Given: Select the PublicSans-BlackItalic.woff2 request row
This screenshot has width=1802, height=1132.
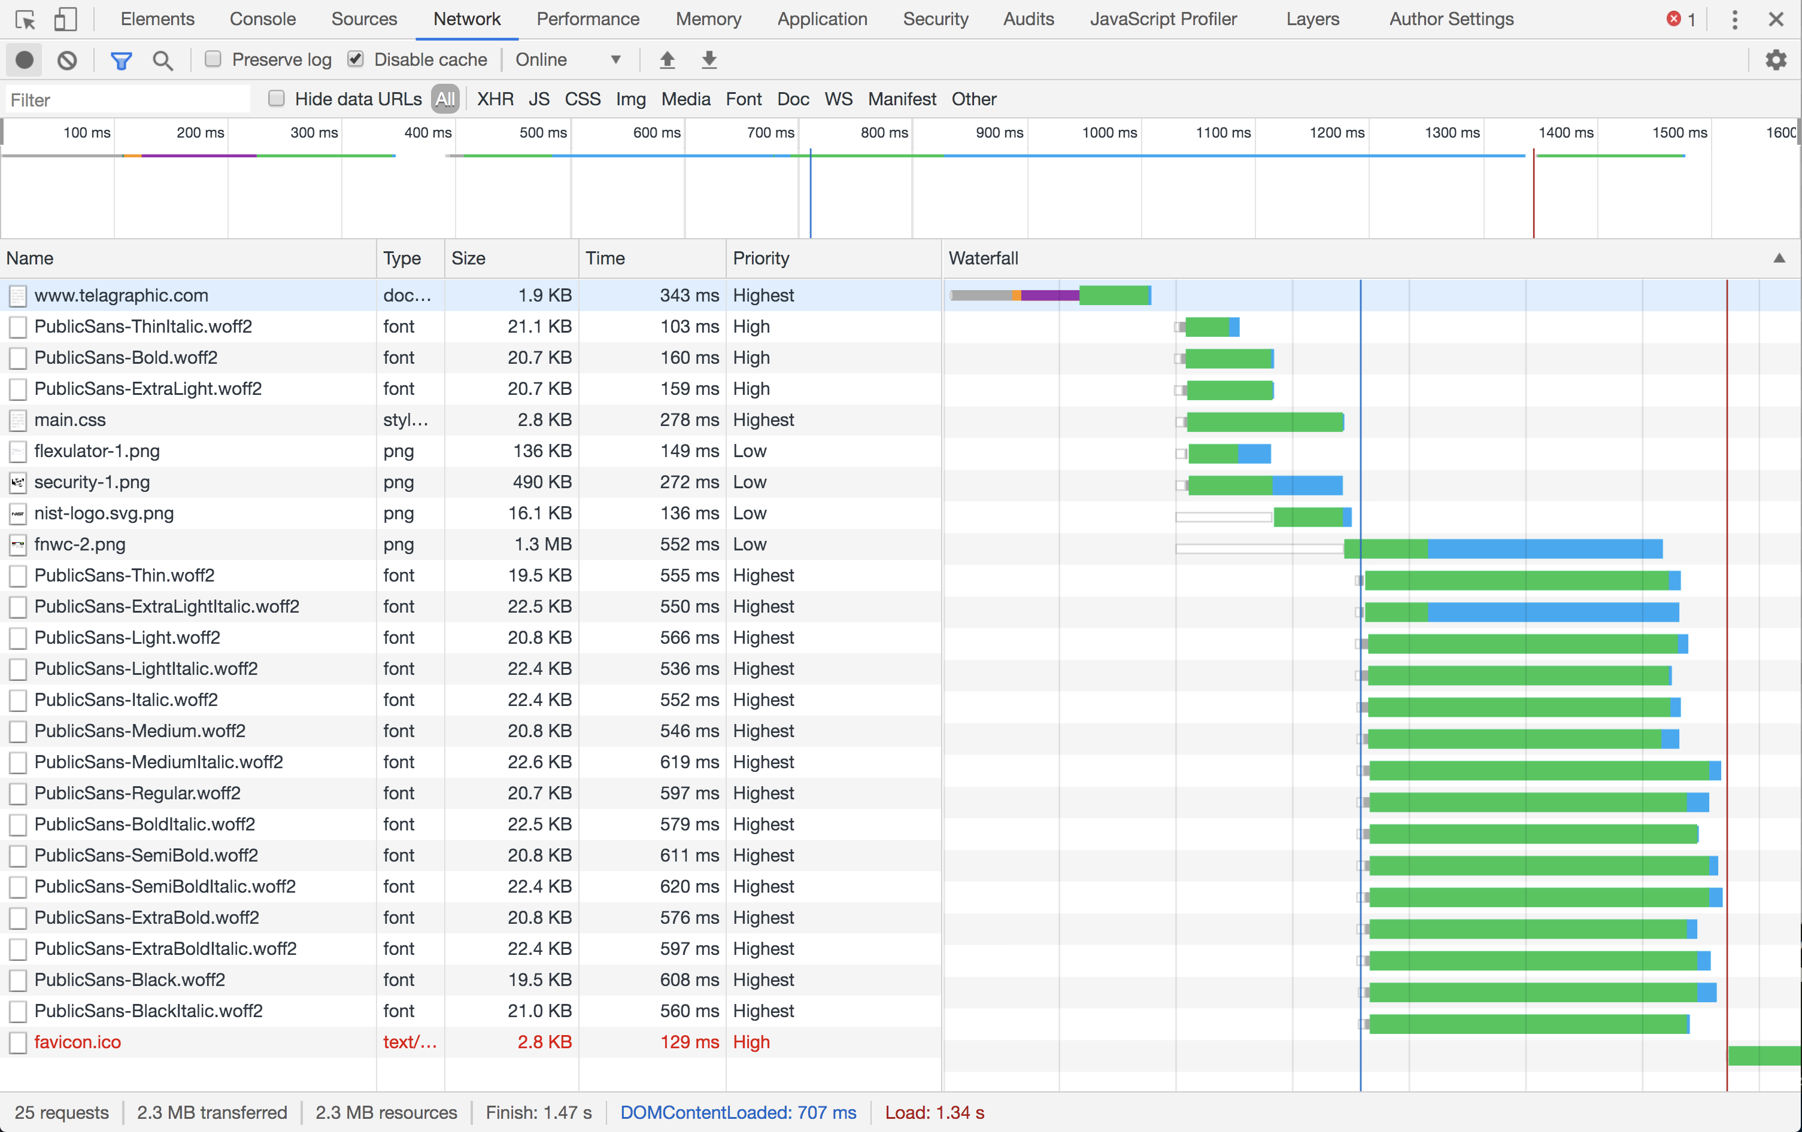Looking at the screenshot, I should (471, 1011).
